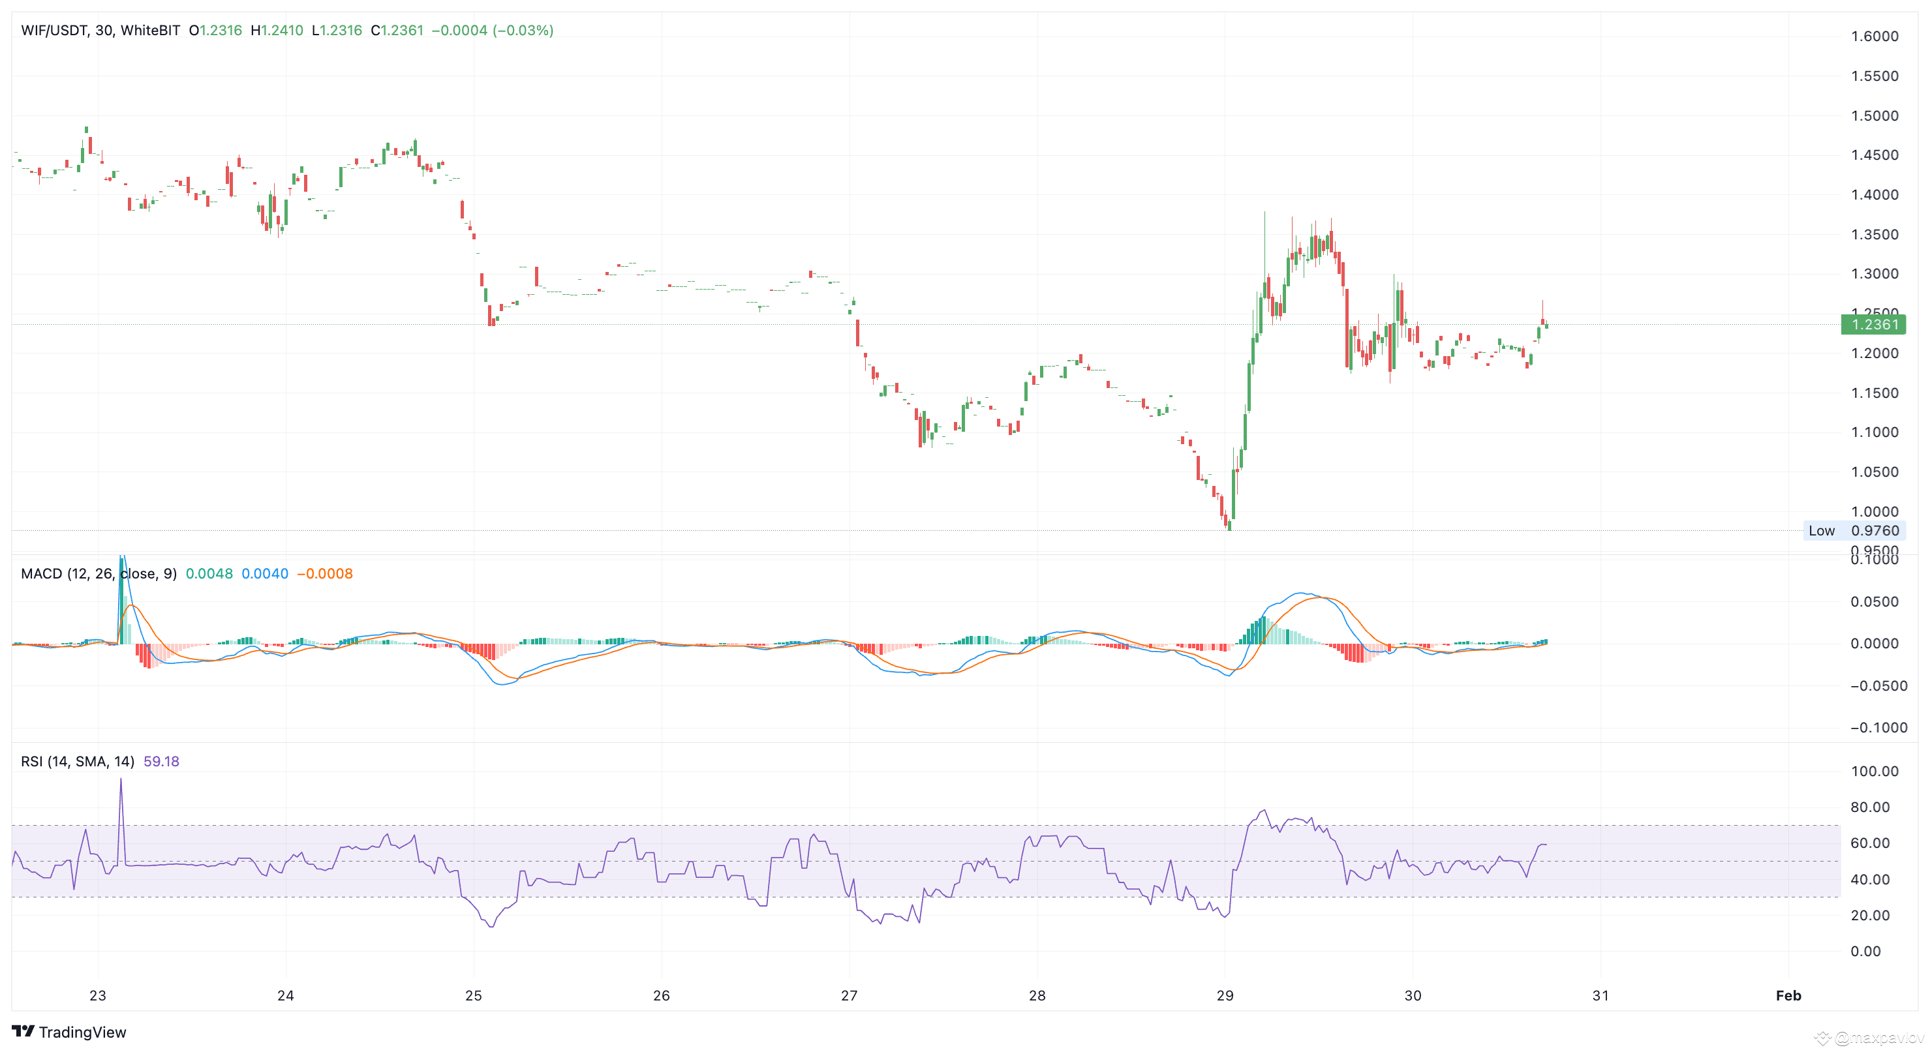Click date 27 on the time axis
This screenshot has width=1930, height=1052.
pos(849,996)
